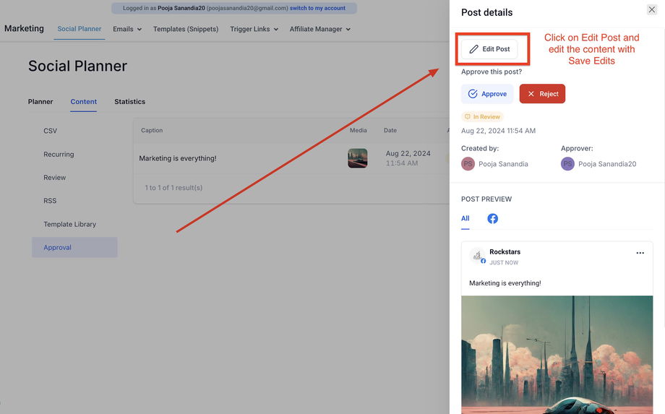Viewport: 665px width, 414px height.
Task: Reject the post with the red button
Action: 542,94
